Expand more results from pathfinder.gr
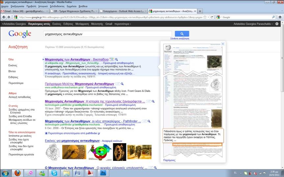 pos(72,133)
